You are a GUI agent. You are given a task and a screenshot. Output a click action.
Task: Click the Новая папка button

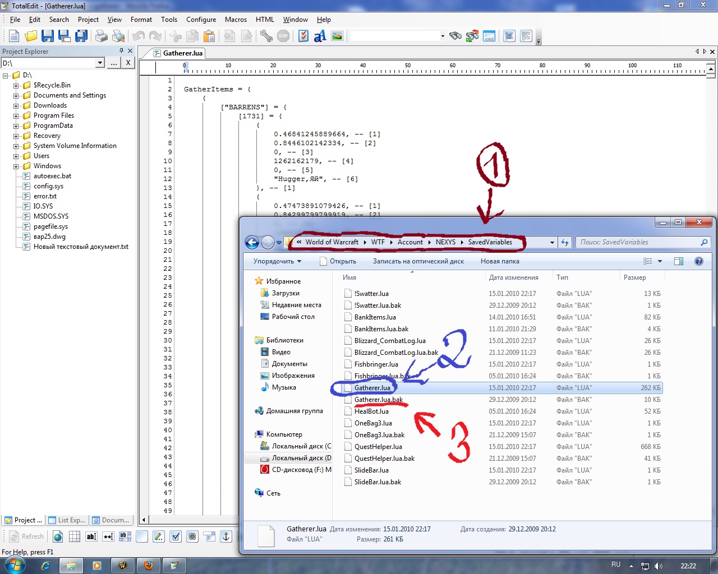click(x=499, y=261)
